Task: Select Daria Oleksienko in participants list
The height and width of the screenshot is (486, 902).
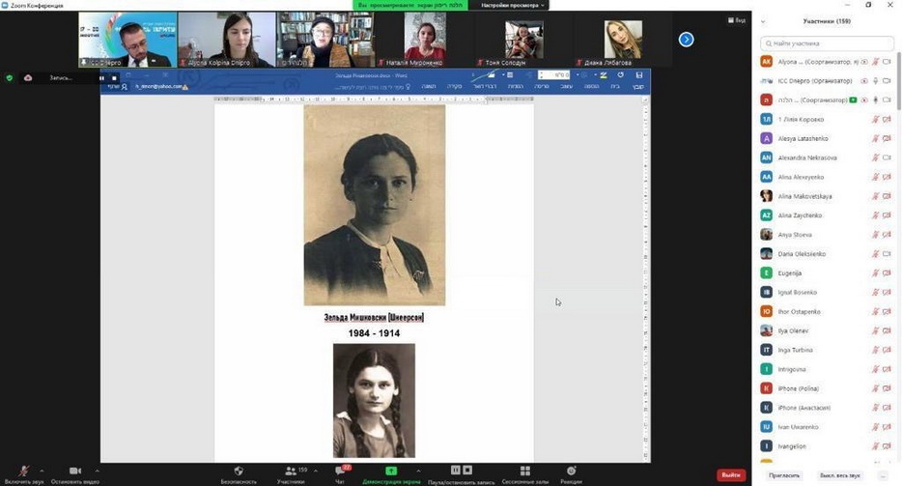Action: [802, 254]
